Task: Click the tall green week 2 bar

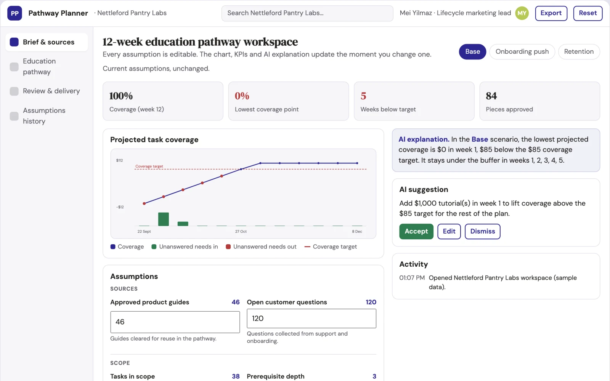Action: click(164, 219)
